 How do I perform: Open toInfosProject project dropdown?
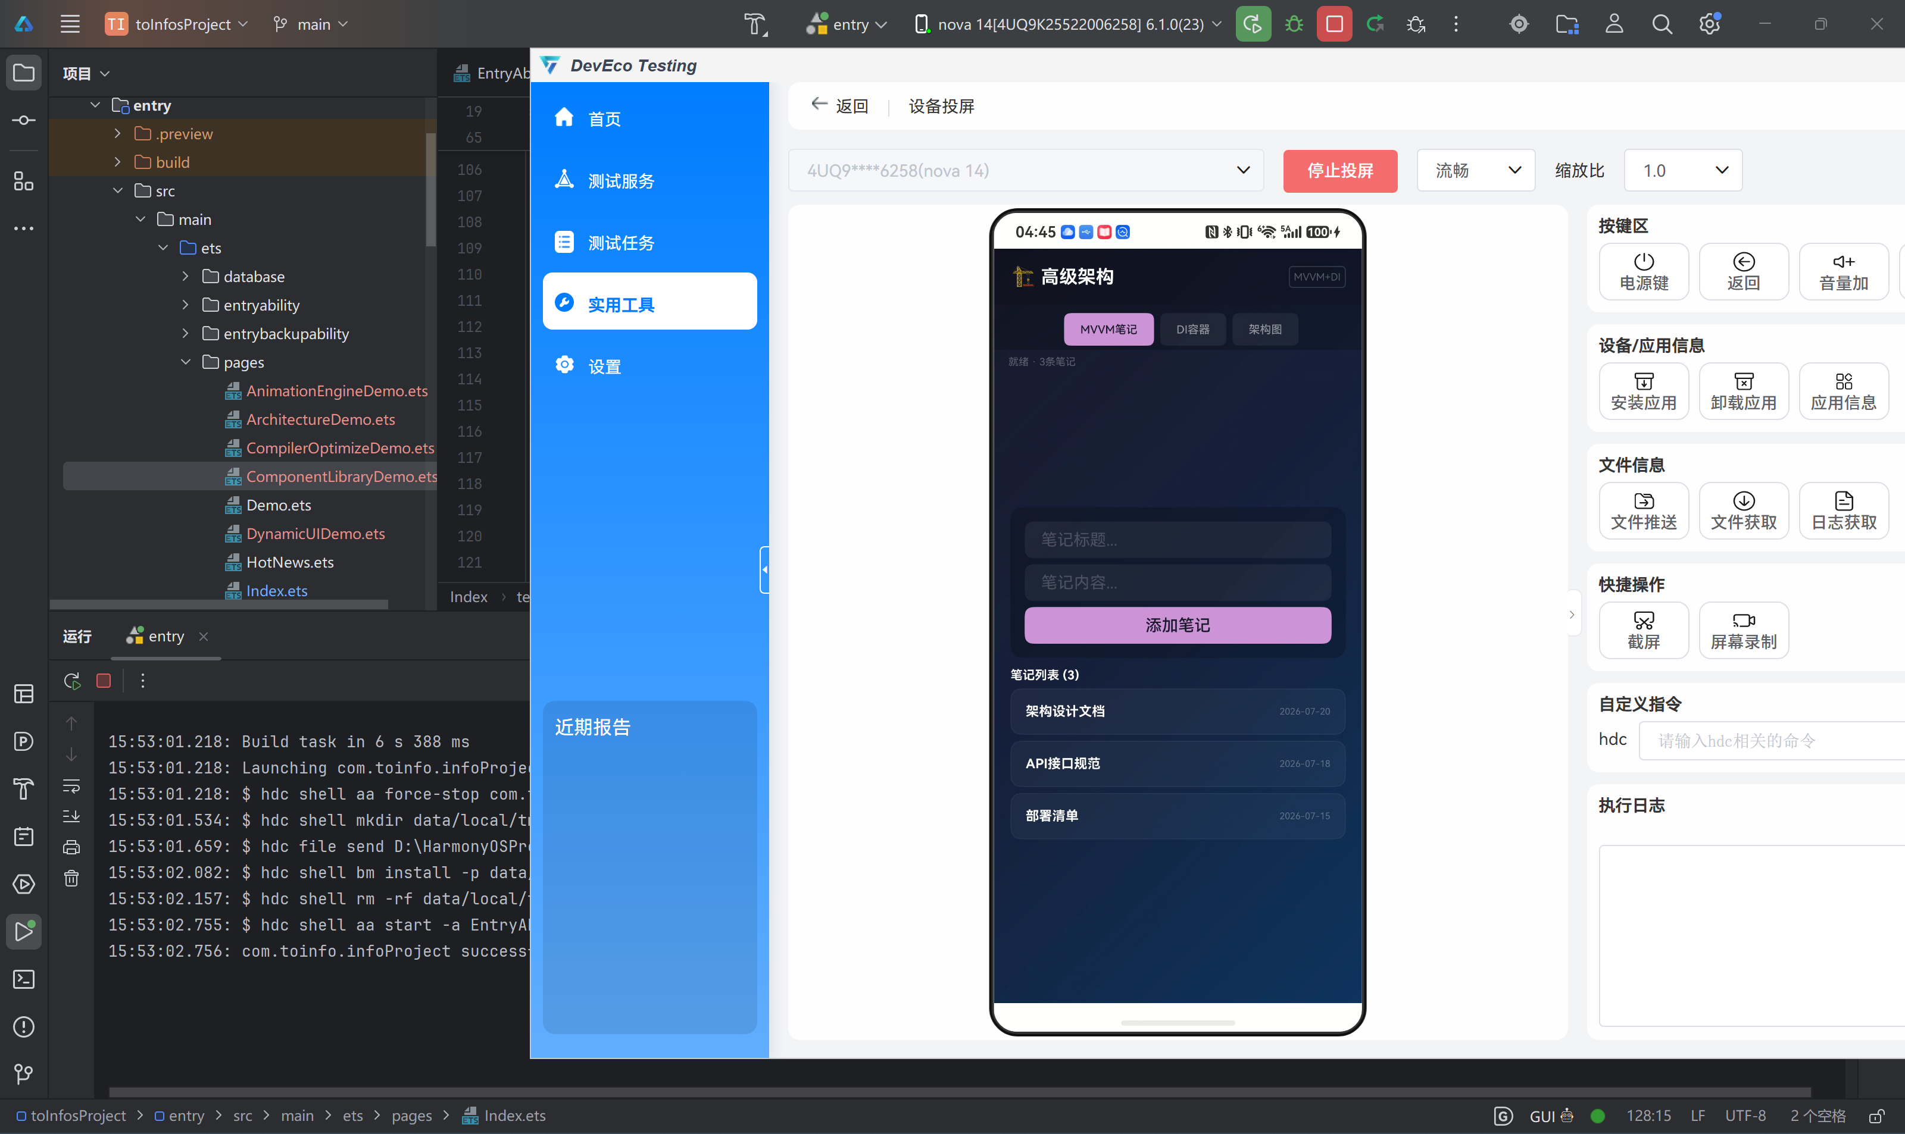tap(177, 24)
